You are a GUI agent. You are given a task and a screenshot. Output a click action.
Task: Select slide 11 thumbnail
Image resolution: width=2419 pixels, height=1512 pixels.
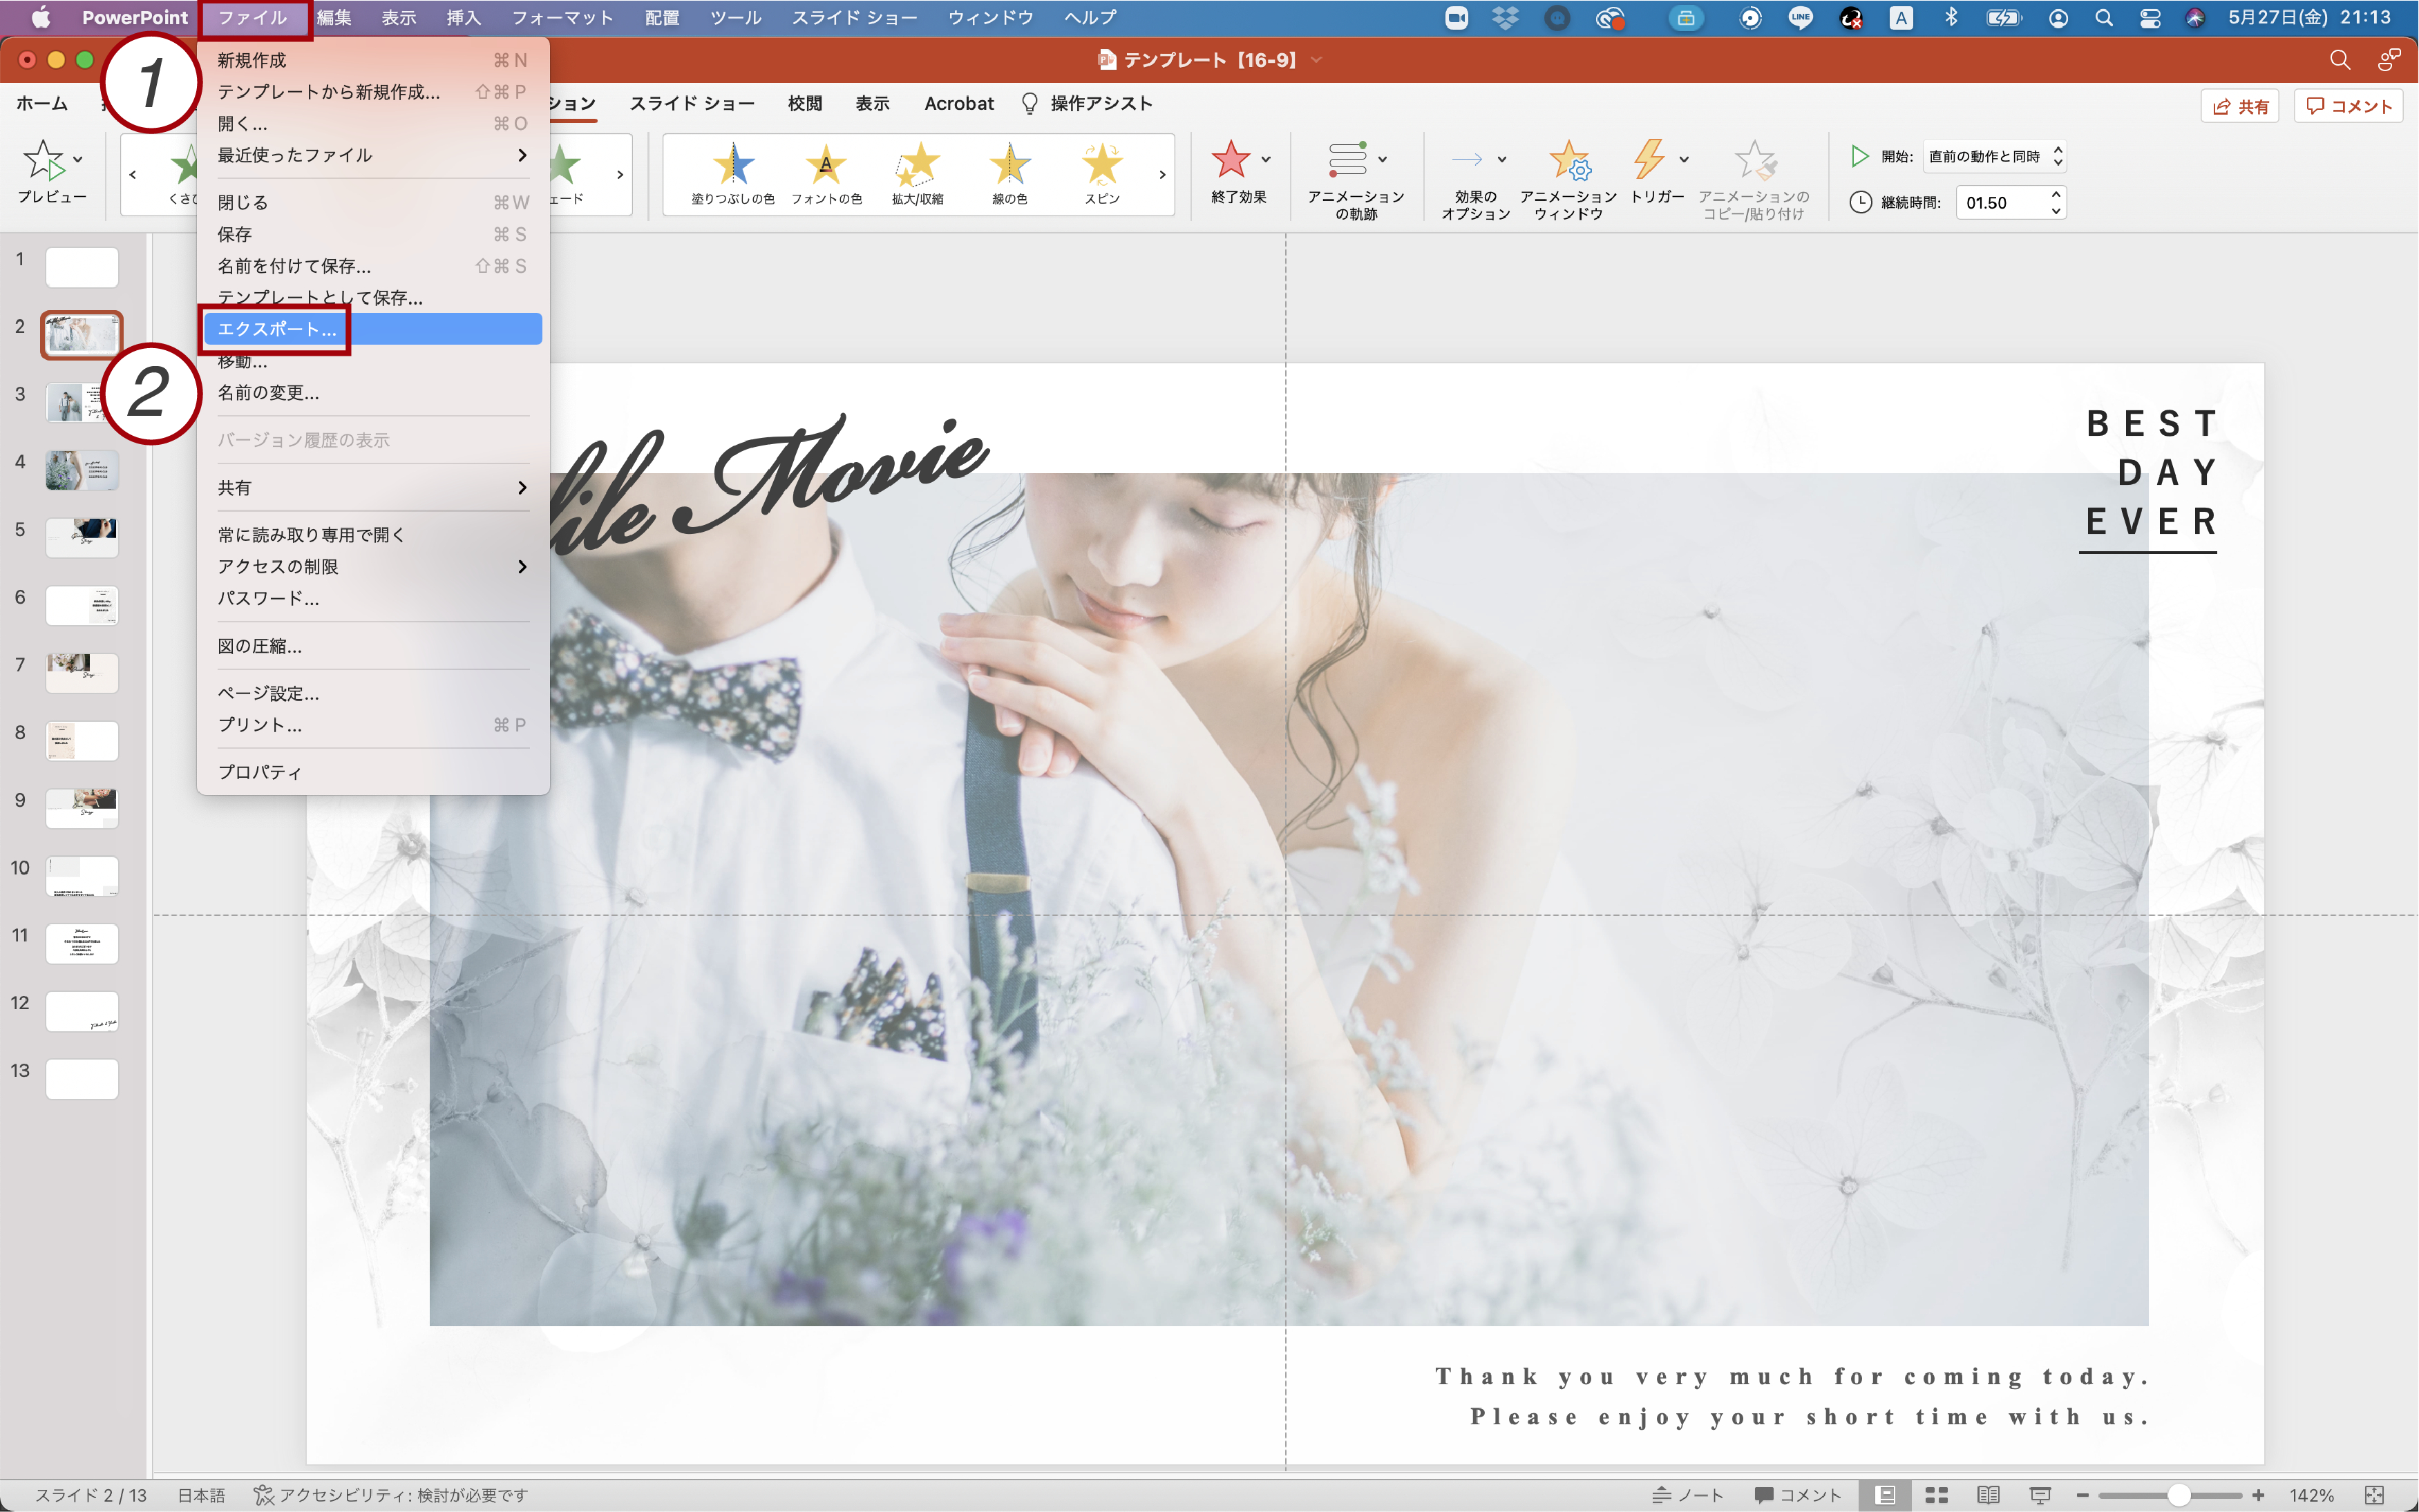pyautogui.click(x=82, y=943)
